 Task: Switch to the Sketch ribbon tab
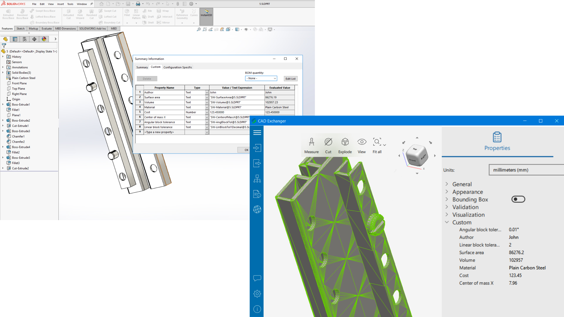[21, 28]
